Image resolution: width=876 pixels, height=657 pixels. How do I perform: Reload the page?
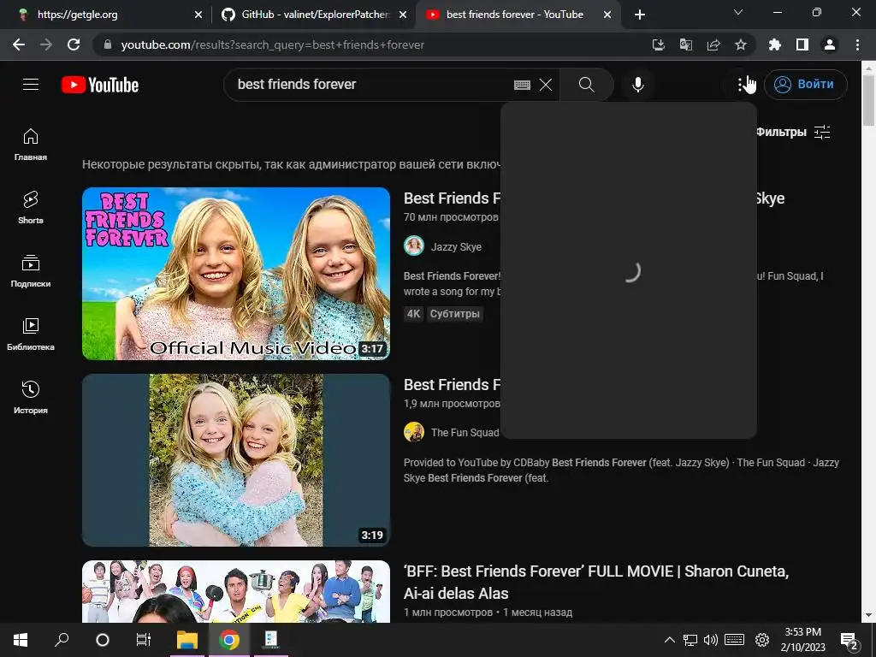click(74, 44)
